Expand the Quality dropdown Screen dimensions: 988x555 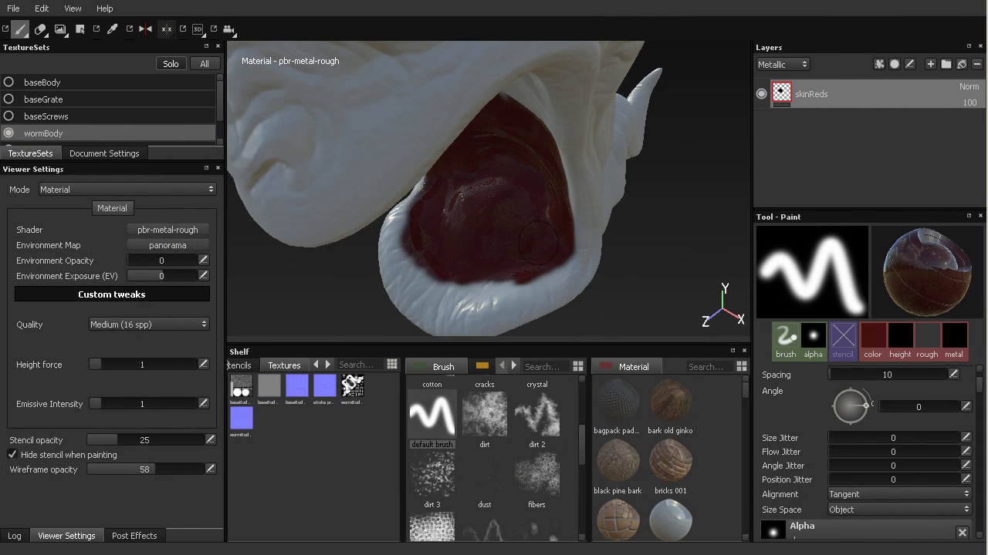(148, 325)
